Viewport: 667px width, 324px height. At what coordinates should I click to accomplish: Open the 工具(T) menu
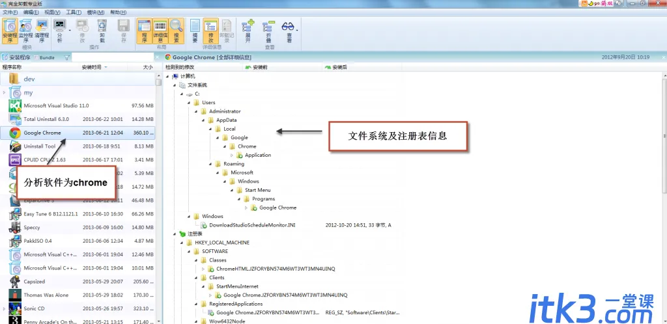[x=74, y=12]
